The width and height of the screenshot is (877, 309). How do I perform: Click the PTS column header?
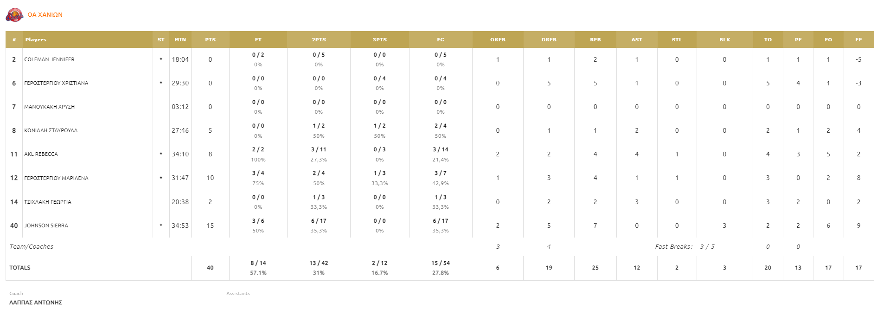[x=210, y=40]
